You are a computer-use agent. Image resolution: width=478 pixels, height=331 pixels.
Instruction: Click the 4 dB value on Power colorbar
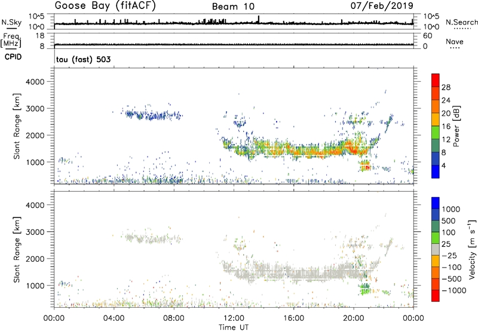coord(444,166)
